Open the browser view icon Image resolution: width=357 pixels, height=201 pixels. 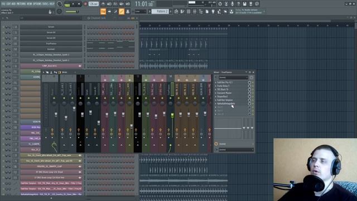click(x=201, y=11)
